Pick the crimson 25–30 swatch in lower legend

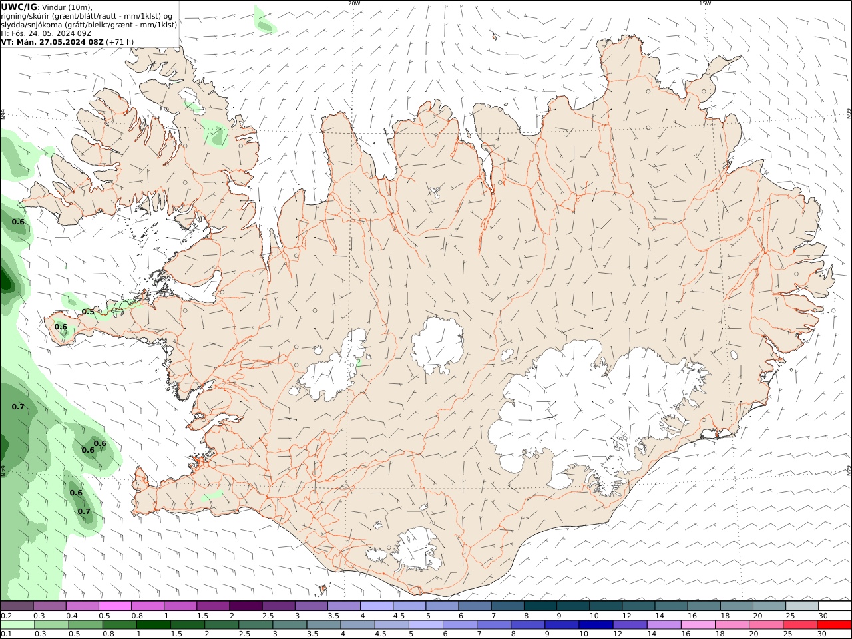pos(800,625)
